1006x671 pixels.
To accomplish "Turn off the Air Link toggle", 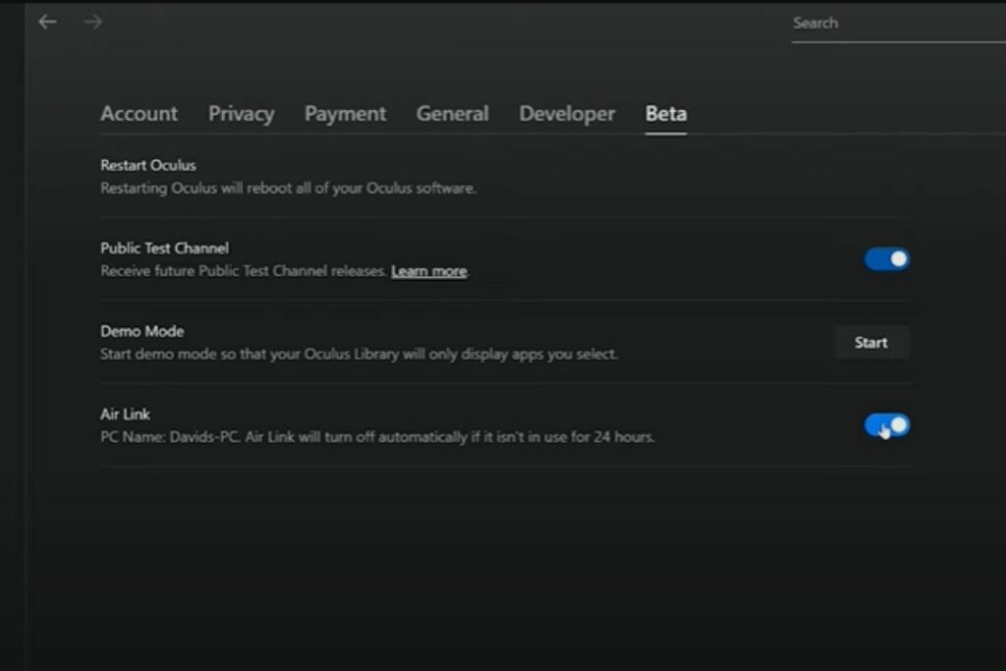I will (x=887, y=425).
